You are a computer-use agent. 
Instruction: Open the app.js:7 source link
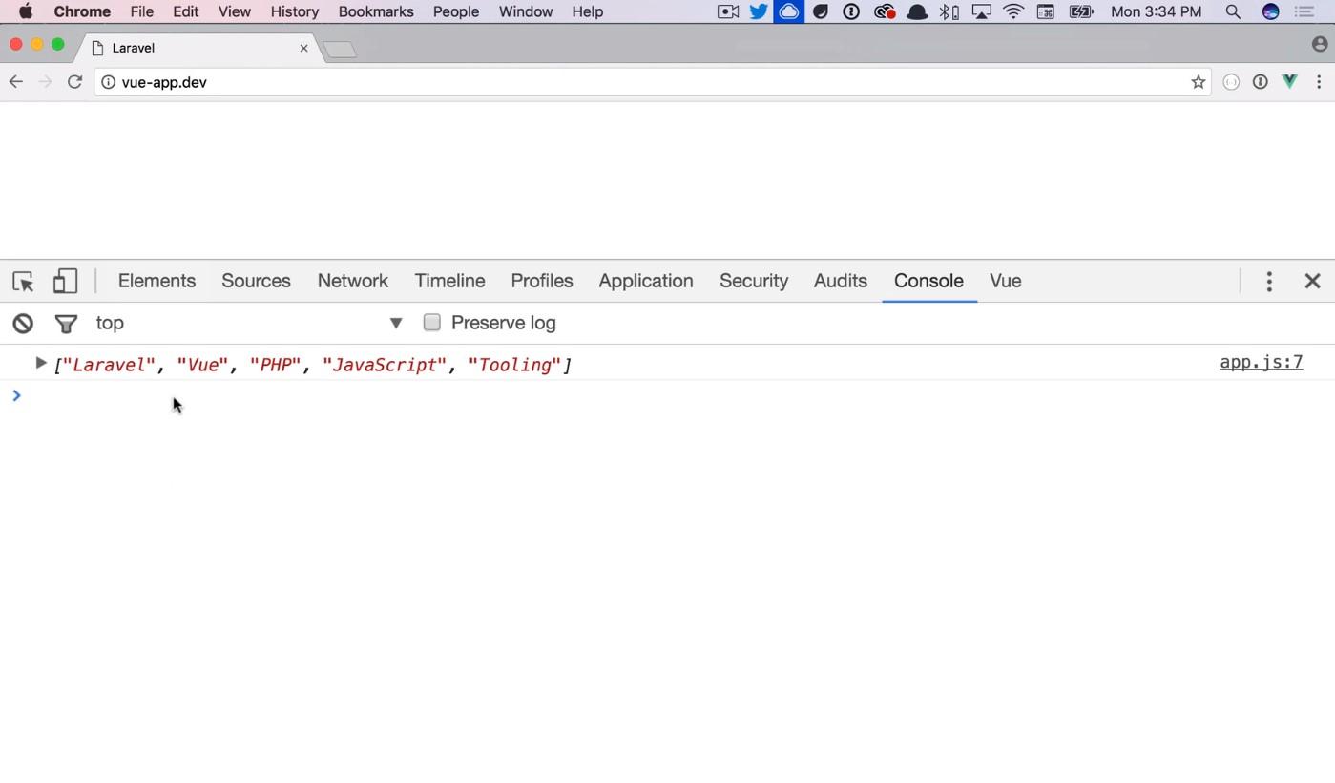tap(1261, 363)
